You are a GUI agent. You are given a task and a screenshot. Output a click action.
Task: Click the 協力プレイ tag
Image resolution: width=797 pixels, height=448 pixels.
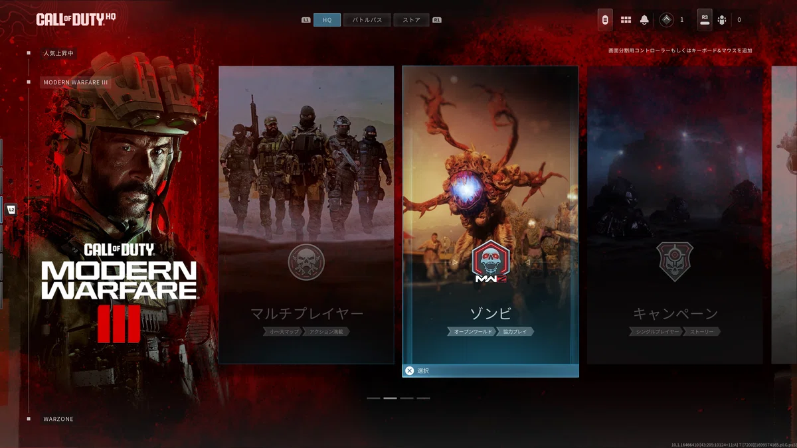click(515, 331)
